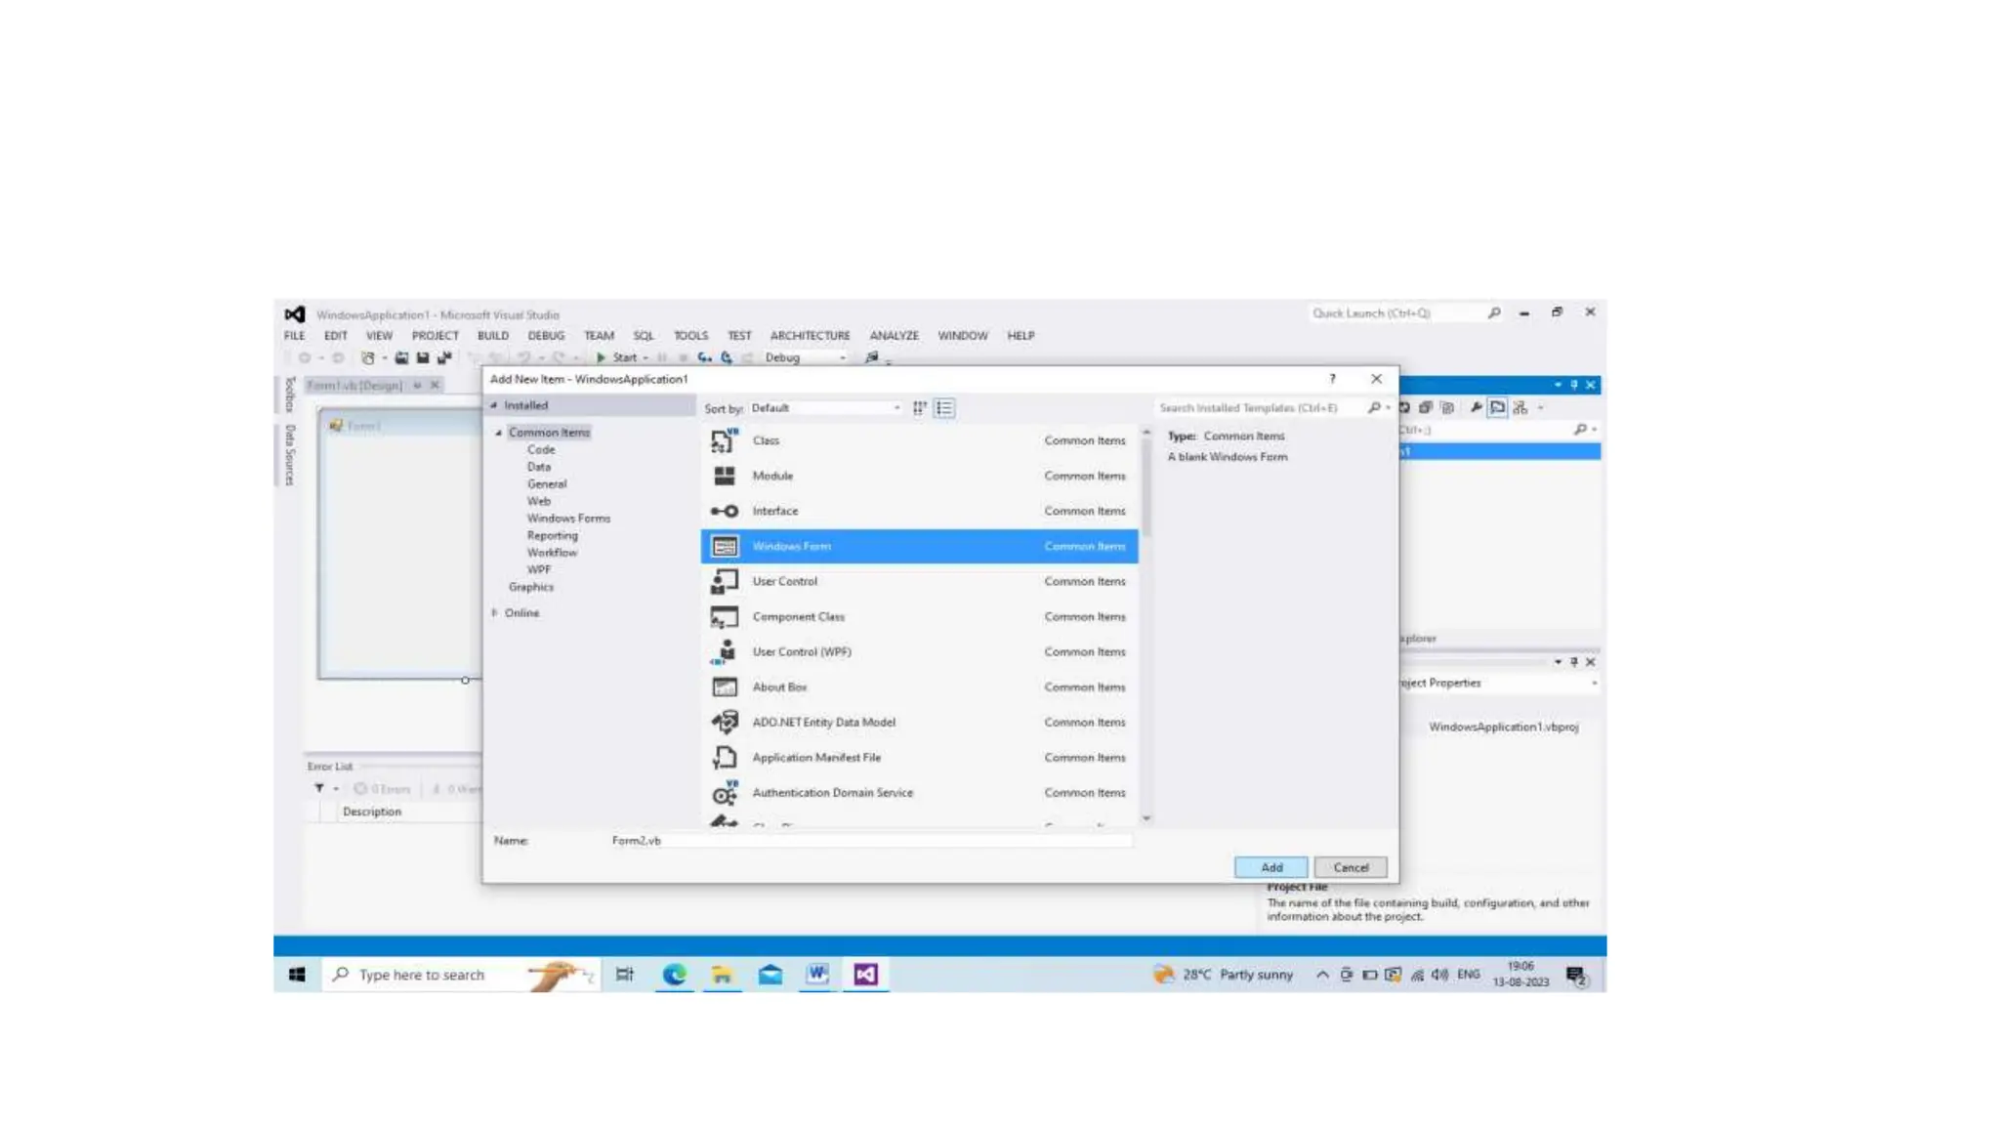Open Visual Studio from the taskbar

(x=865, y=975)
